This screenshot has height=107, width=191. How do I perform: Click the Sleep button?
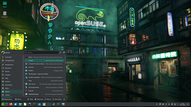(30, 99)
